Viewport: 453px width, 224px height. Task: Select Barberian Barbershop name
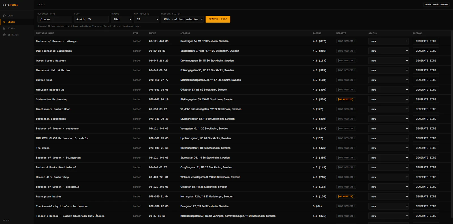click(x=51, y=119)
